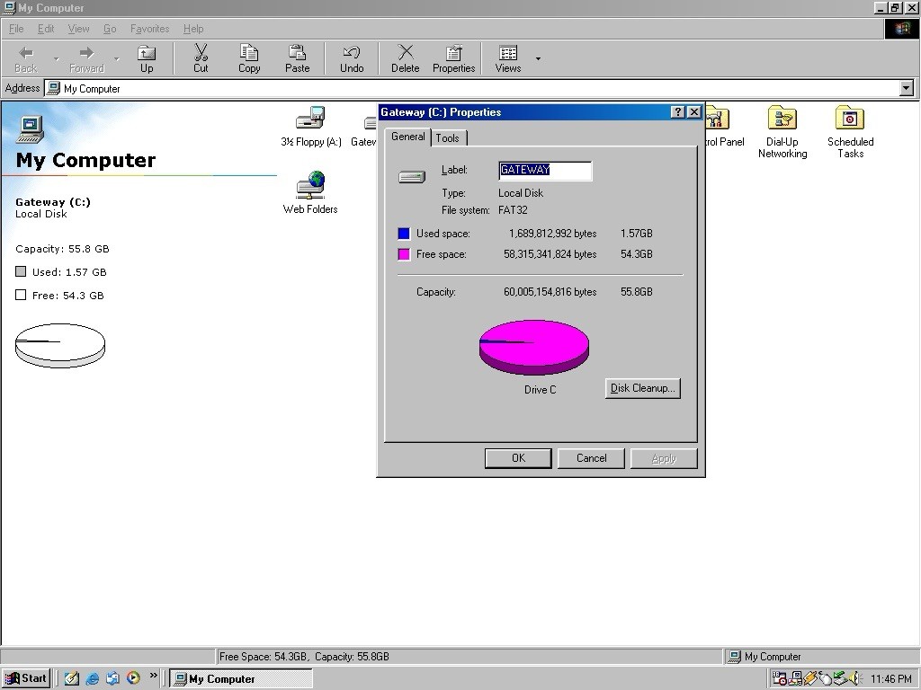Click the Copy toolbar icon
Viewport: 921px width, 690px height.
pos(249,58)
